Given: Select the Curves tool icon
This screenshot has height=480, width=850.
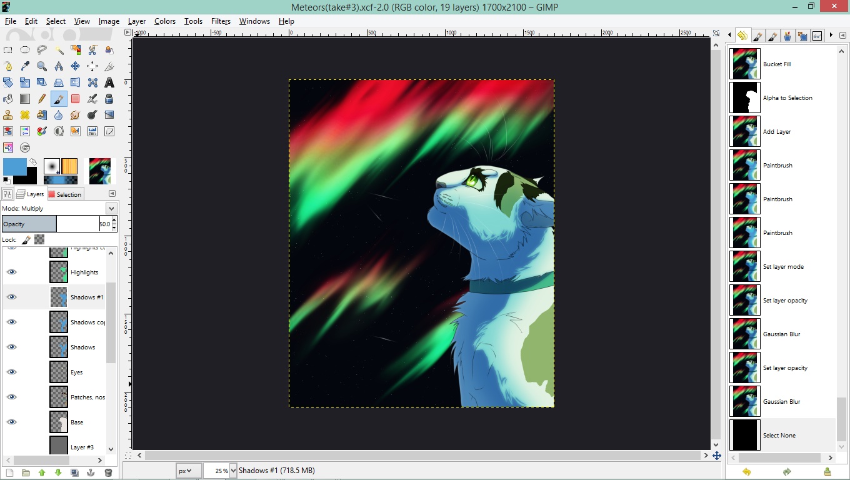Looking at the screenshot, I should tap(109, 131).
